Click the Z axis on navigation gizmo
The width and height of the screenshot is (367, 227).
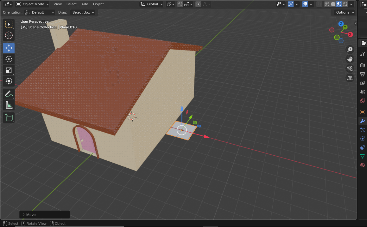tap(341, 24)
